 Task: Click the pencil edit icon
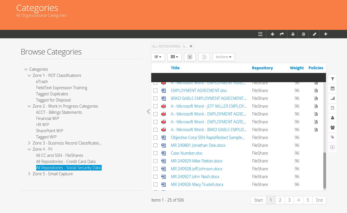click(315, 34)
